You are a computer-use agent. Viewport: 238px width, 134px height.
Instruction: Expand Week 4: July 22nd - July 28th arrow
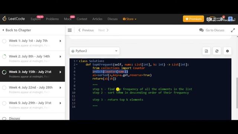tap(60, 88)
